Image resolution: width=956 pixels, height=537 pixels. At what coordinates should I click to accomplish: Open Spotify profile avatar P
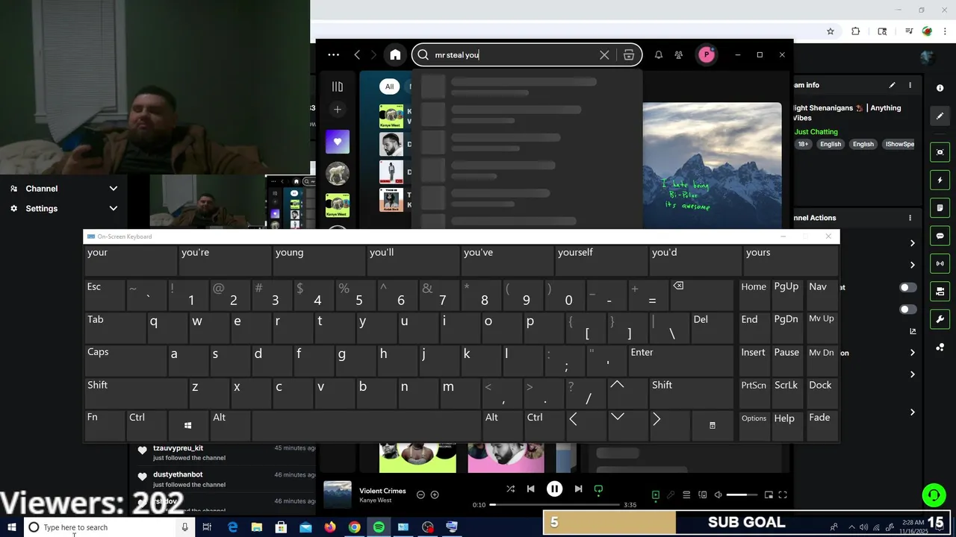pos(706,54)
